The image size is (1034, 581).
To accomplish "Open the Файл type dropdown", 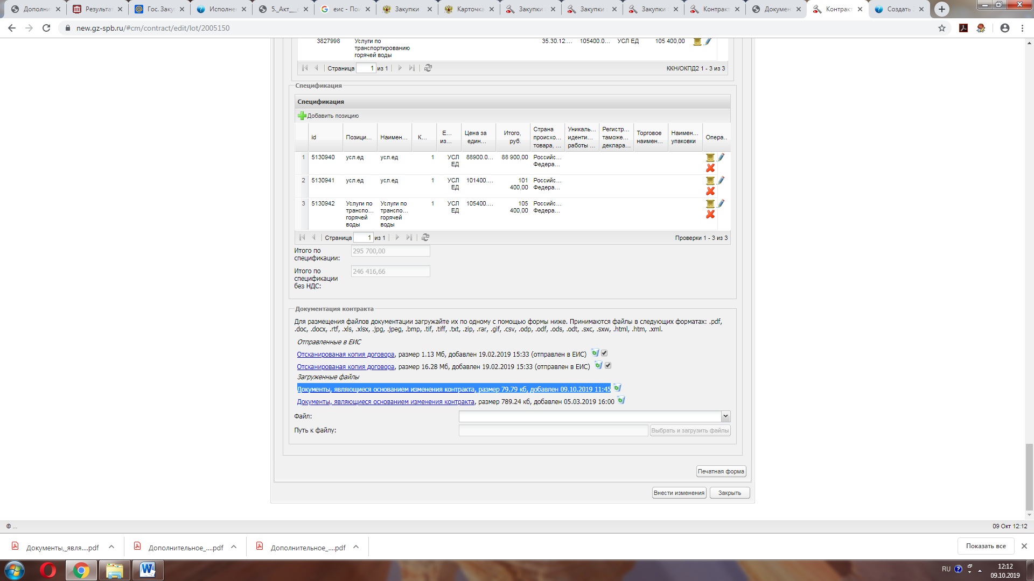I will [725, 416].
